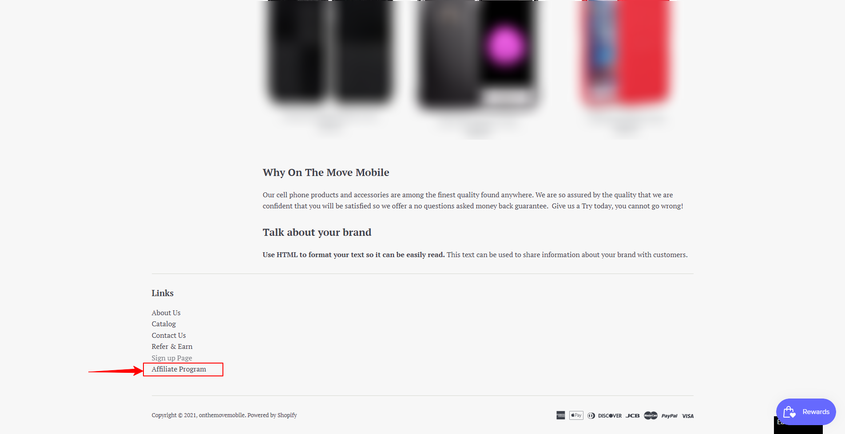The height and width of the screenshot is (434, 845).
Task: Open the About Us footer link
Action: coord(166,313)
